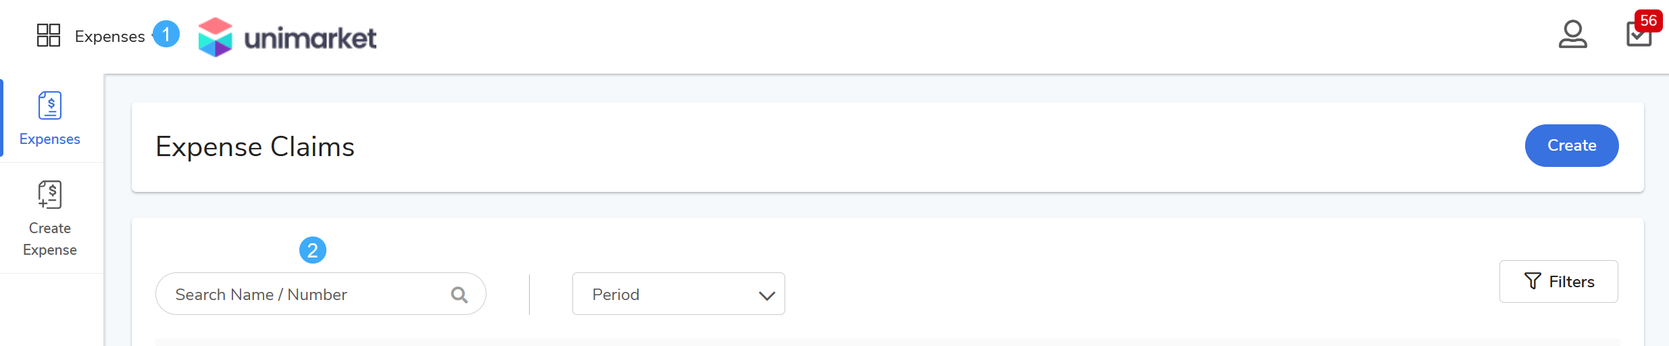Viewport: 1669px width, 346px height.
Task: Open the Filters button
Action: 1558,281
